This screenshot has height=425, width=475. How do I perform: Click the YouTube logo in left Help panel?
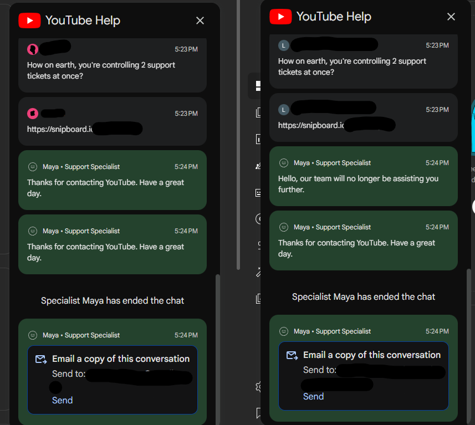[x=29, y=21]
